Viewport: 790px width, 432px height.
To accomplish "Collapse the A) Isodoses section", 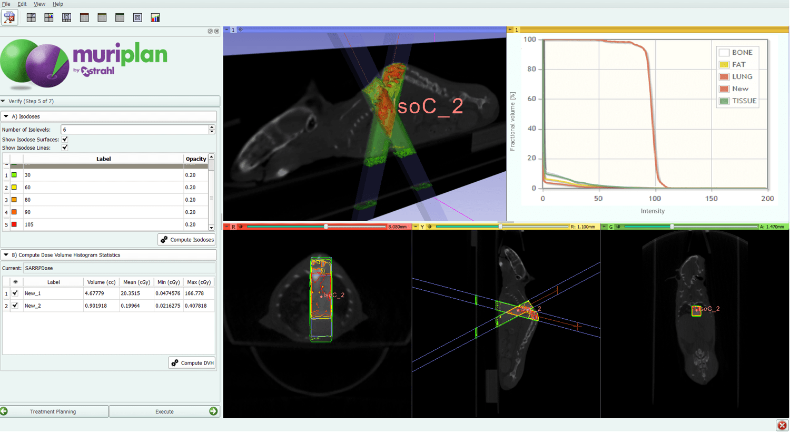I will (x=5, y=116).
